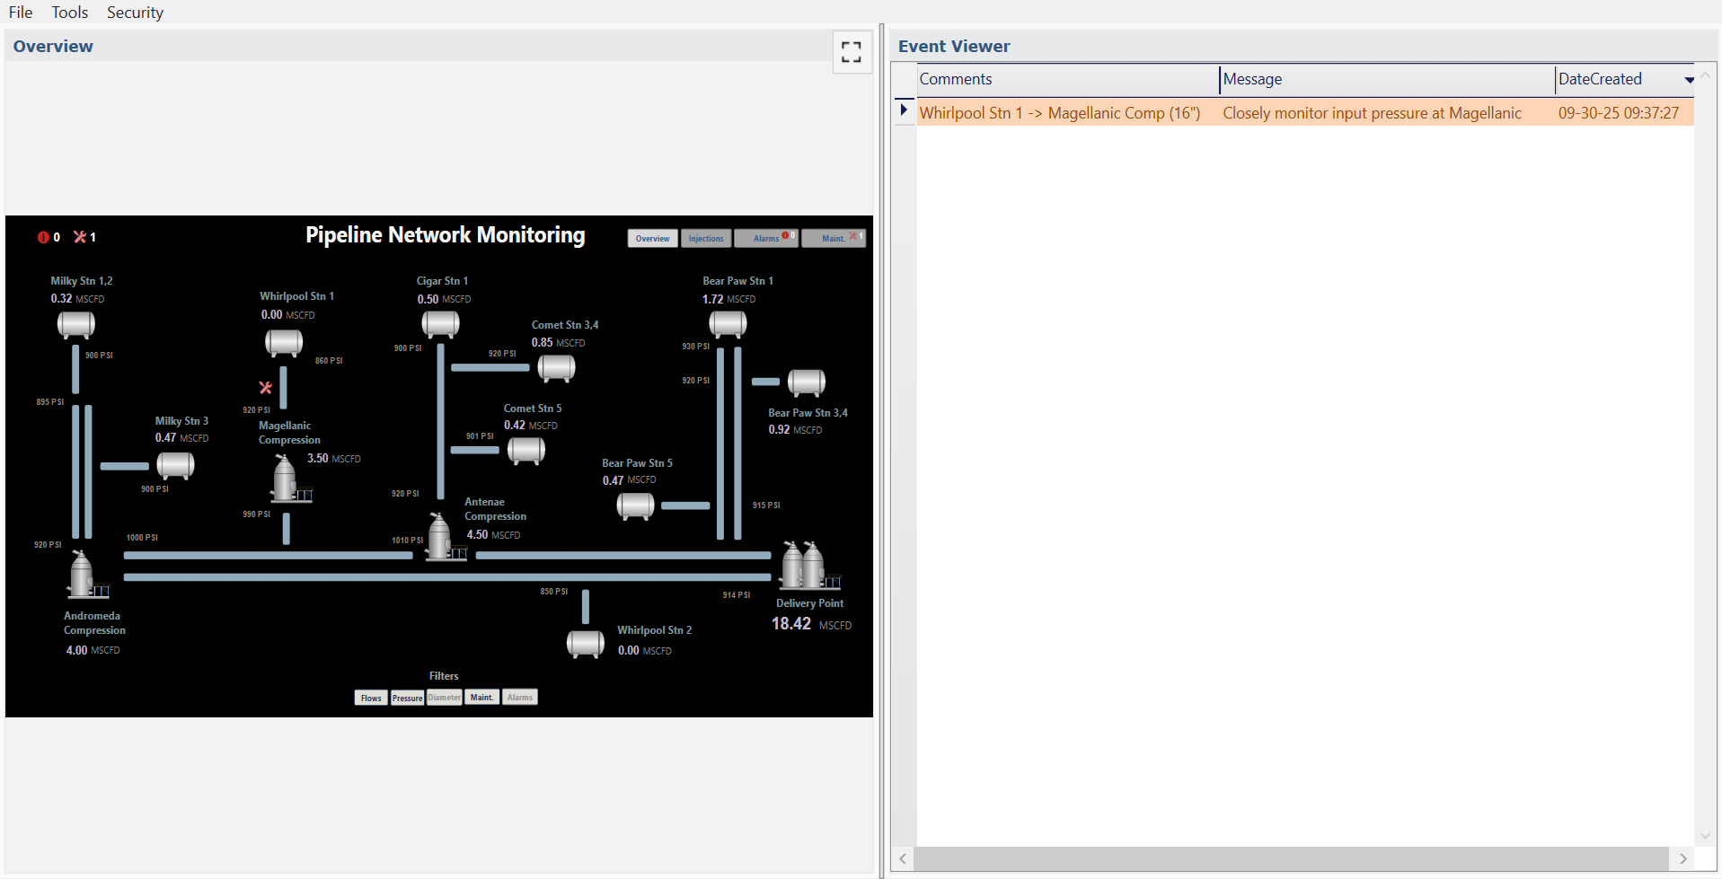Click the Whirlpool Stn 1 tank icon
This screenshot has height=879, width=1722.
pos(284,342)
